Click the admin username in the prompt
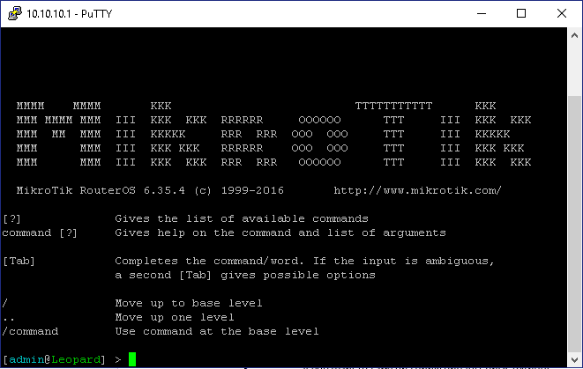This screenshot has height=369, width=583. click(26, 359)
